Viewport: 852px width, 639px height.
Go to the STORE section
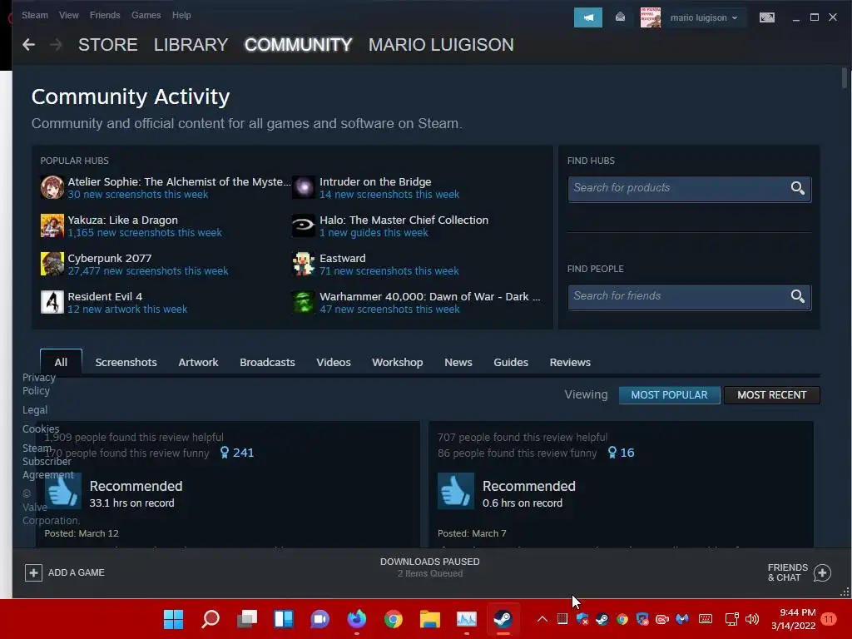pyautogui.click(x=107, y=45)
